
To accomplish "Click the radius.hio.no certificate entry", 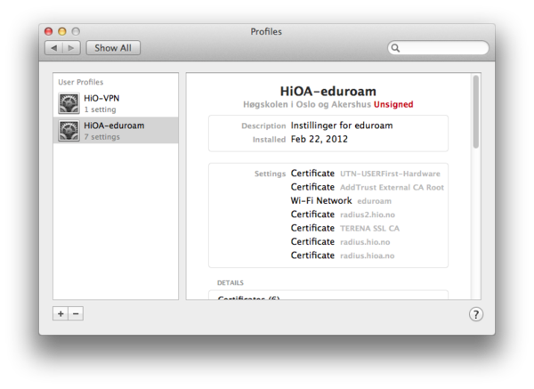I will click(x=340, y=242).
